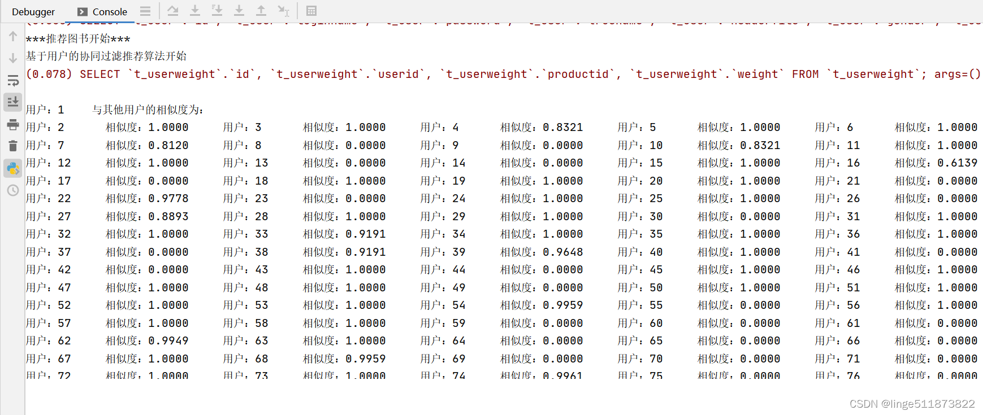This screenshot has height=415, width=983.
Task: Click the Step Out icon
Action: [x=261, y=11]
